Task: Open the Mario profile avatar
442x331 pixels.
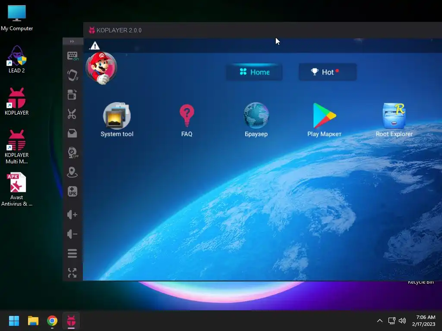Action: pos(101,68)
